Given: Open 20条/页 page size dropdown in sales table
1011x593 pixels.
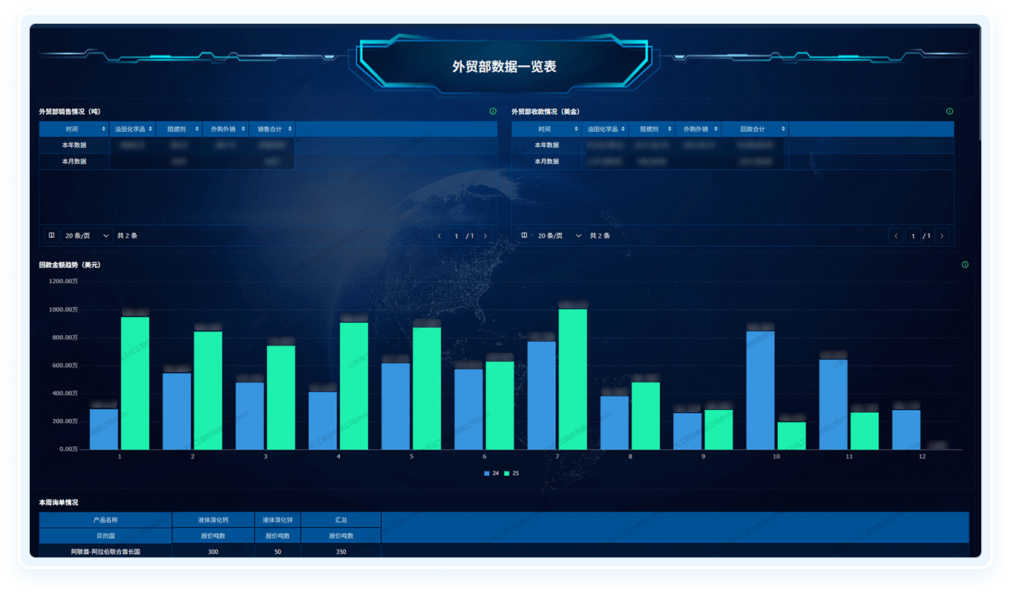Looking at the screenshot, I should [x=87, y=236].
